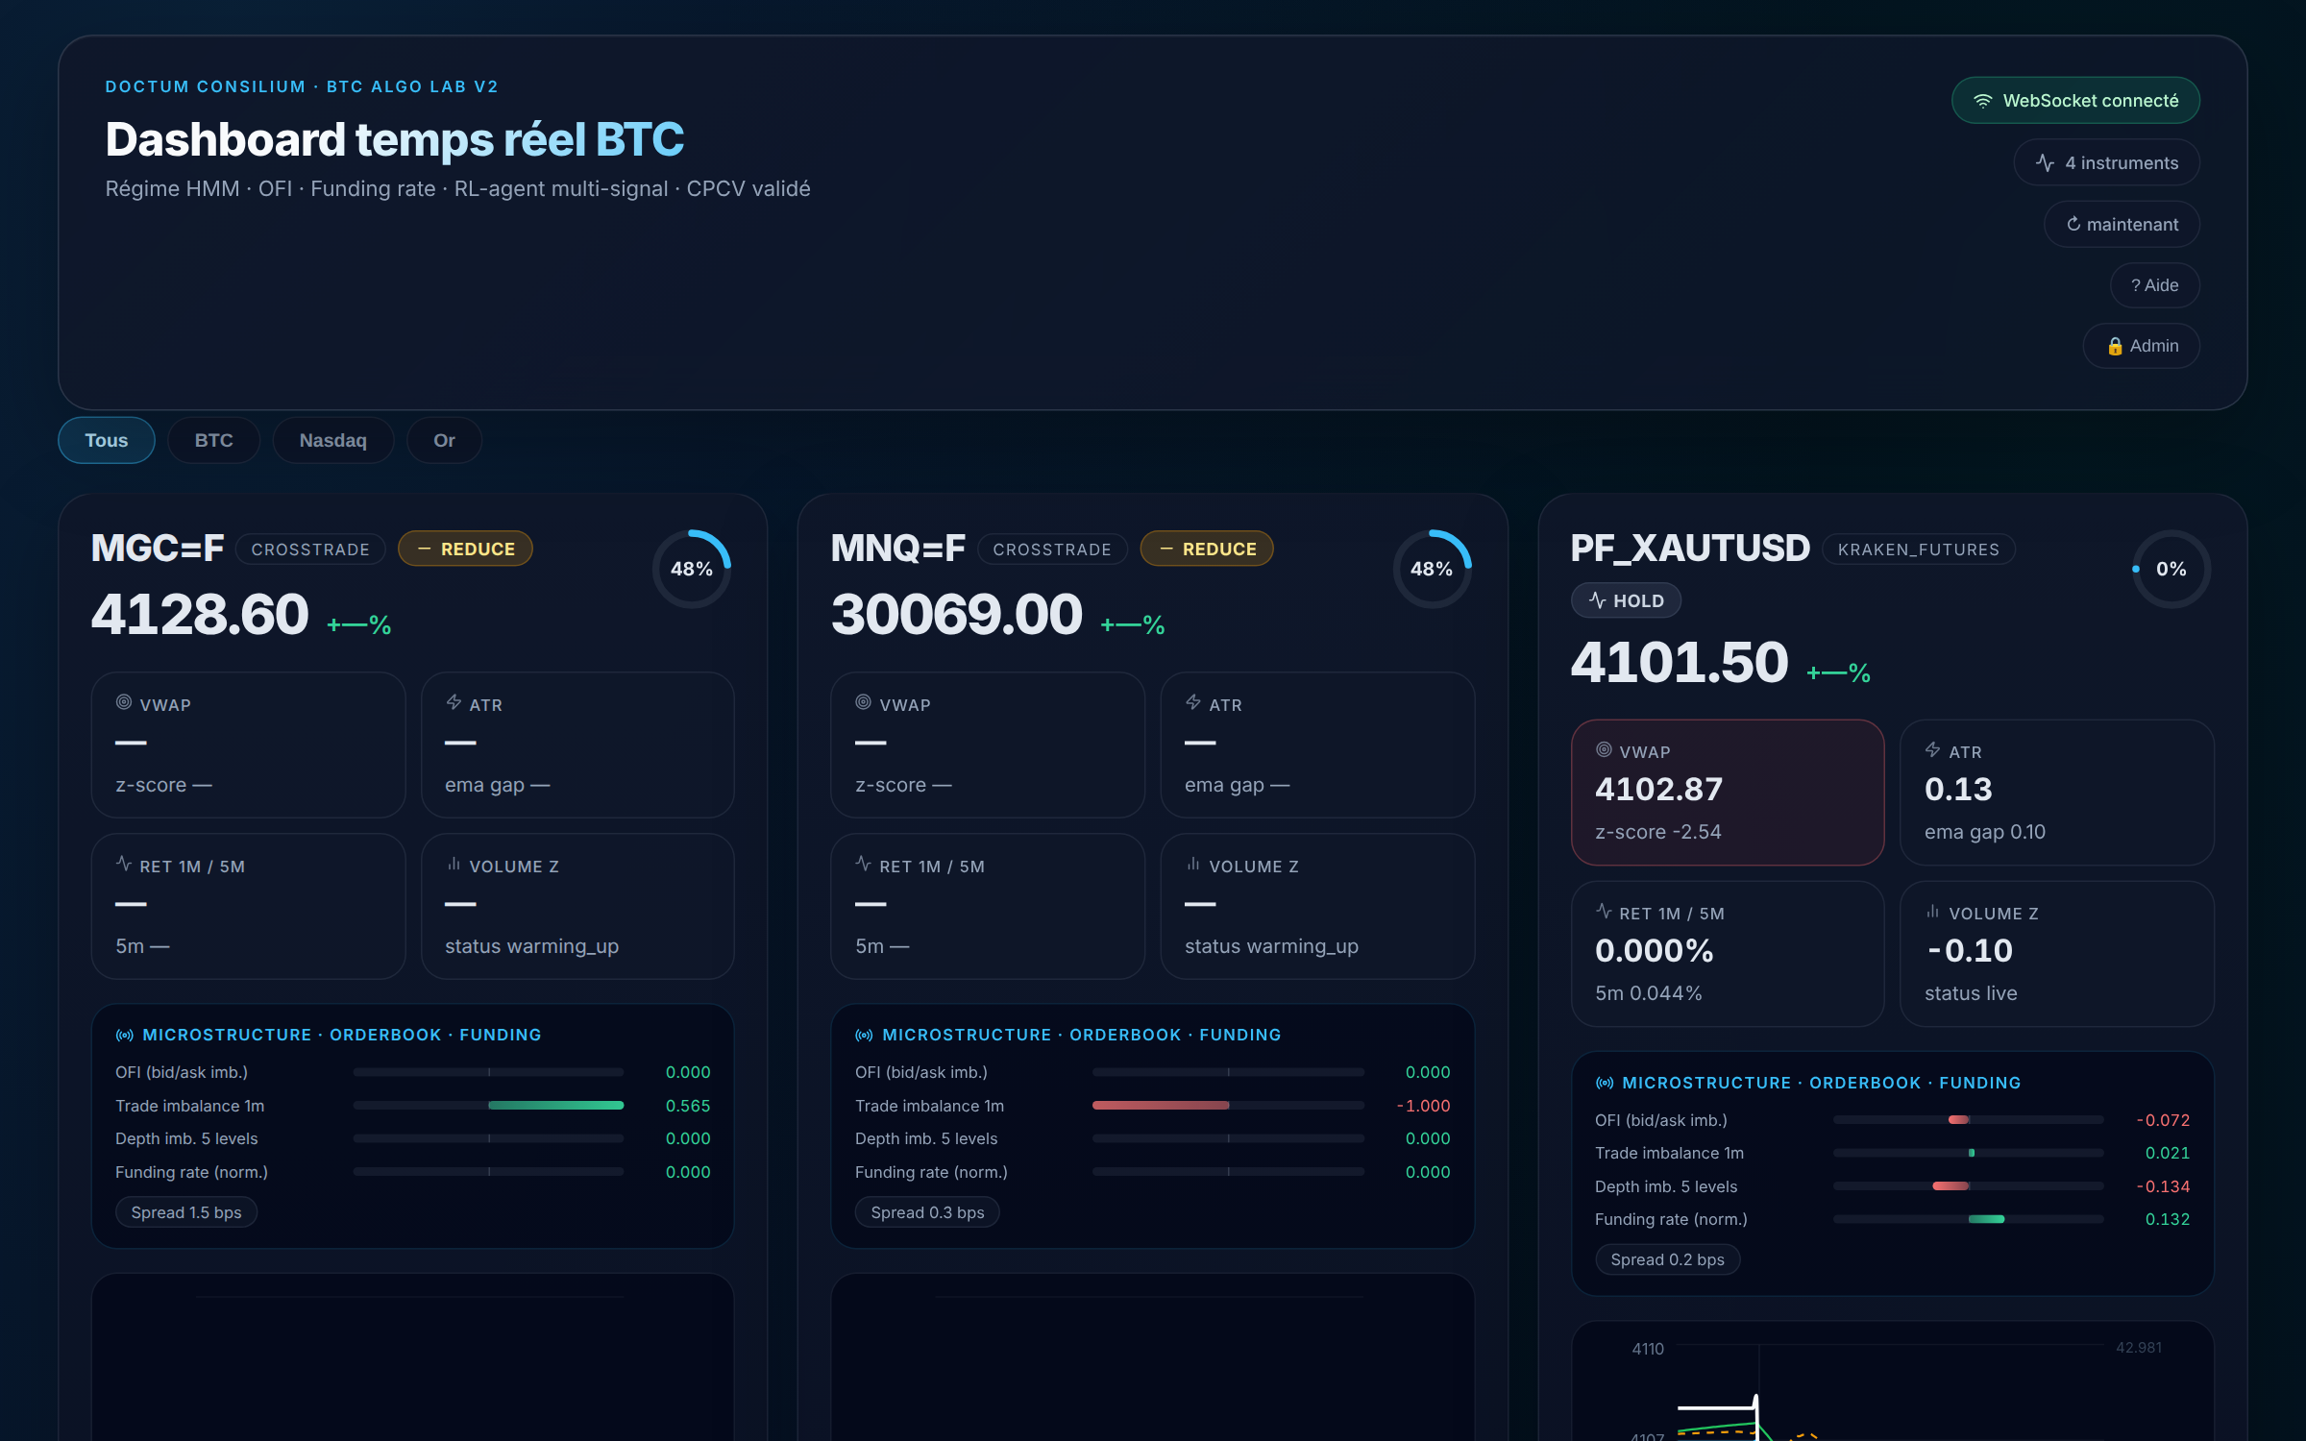Screen dimensions: 2306x1441
Task: Click the KRAKEN_FUTURES tag on PF_XAUTUSD
Action: (1919, 550)
